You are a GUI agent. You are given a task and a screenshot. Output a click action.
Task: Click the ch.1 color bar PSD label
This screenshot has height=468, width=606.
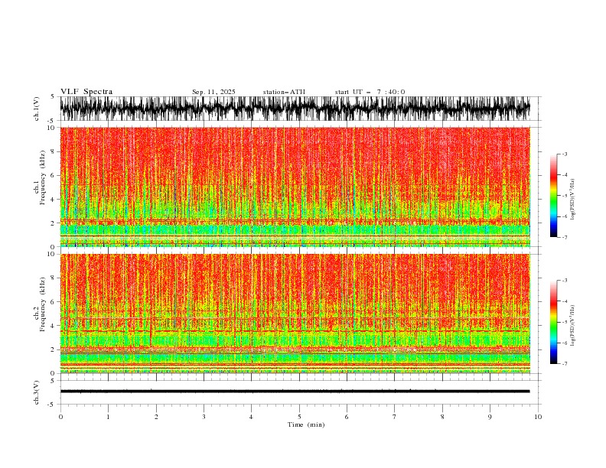click(x=573, y=200)
